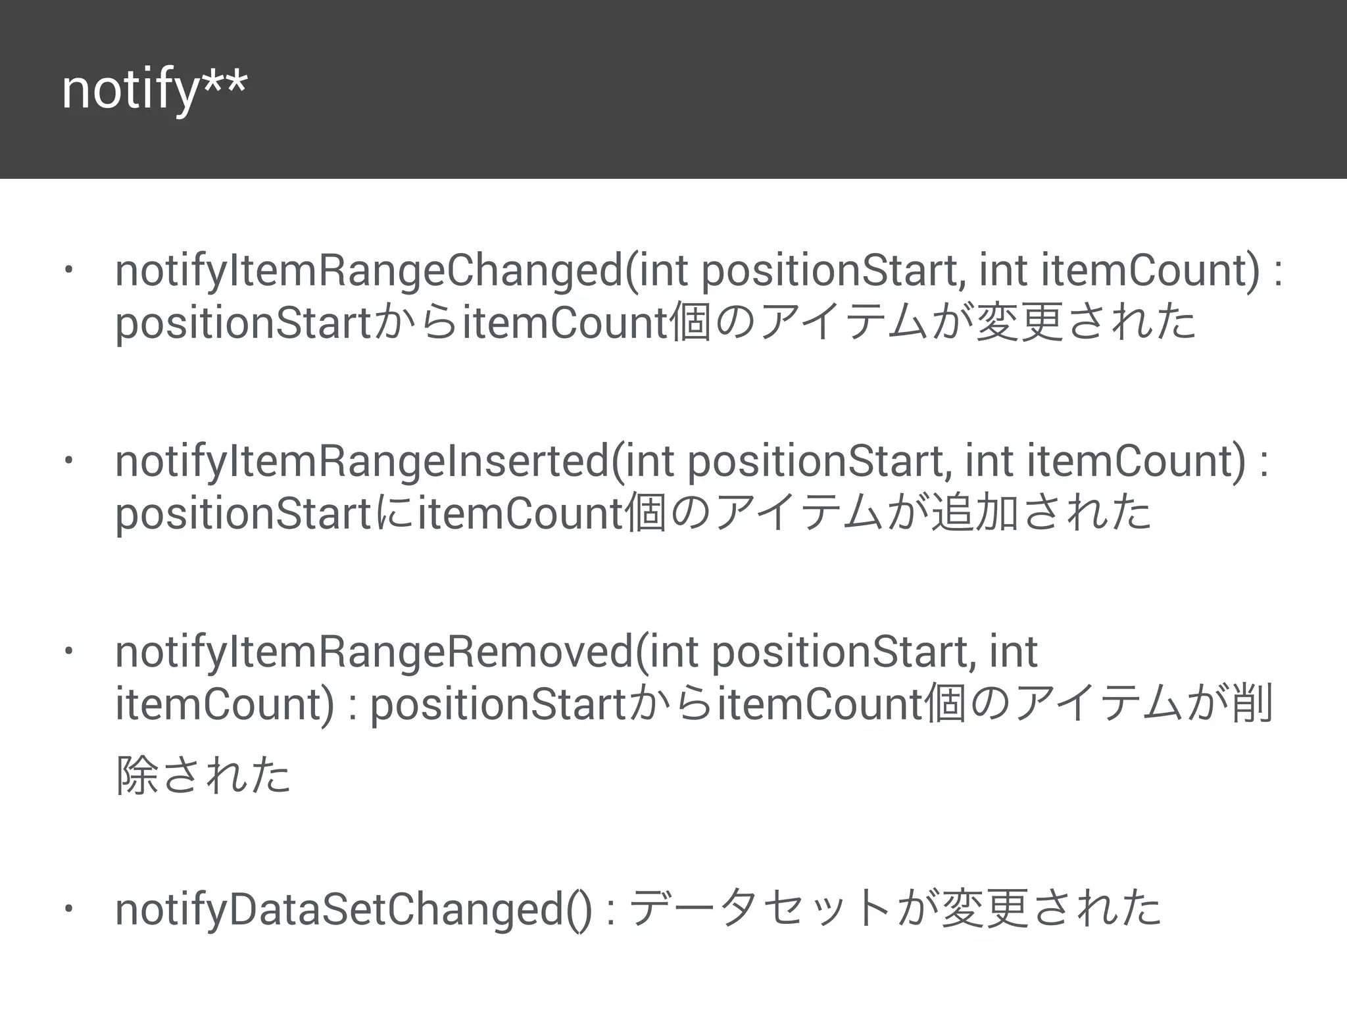Select the notifyItemRangeChanged method name
The width and height of the screenshot is (1347, 1010).
click(368, 271)
